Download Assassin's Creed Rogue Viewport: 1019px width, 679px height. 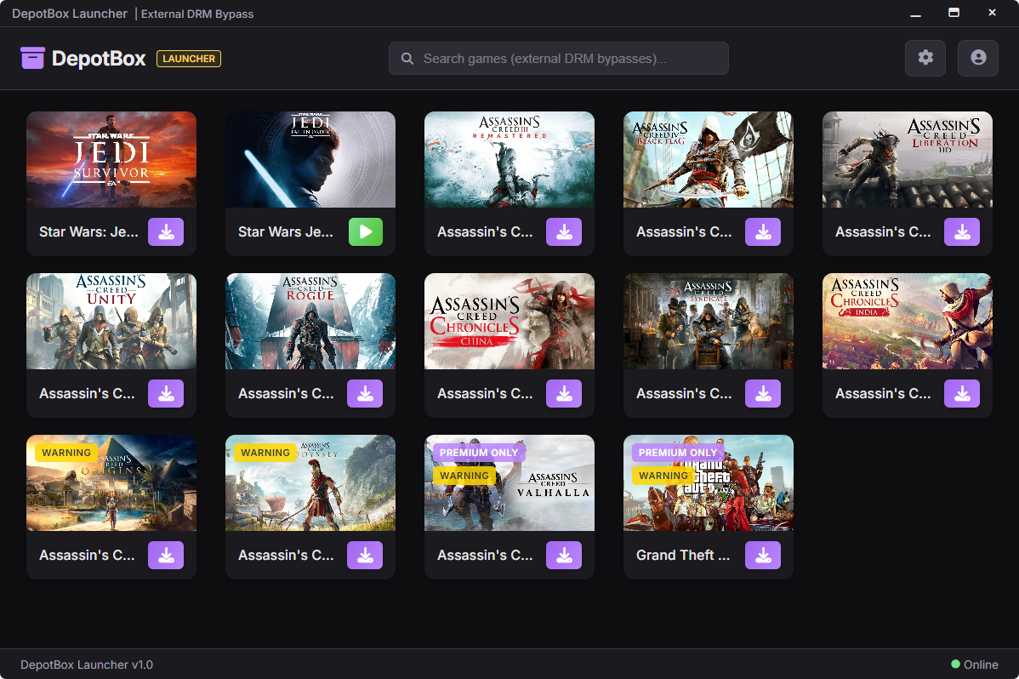365,393
